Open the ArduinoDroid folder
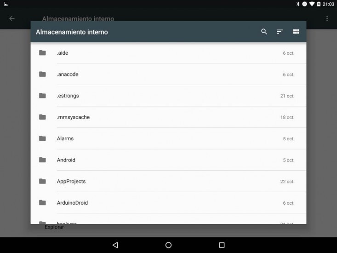This screenshot has height=253, width=337. click(168, 203)
